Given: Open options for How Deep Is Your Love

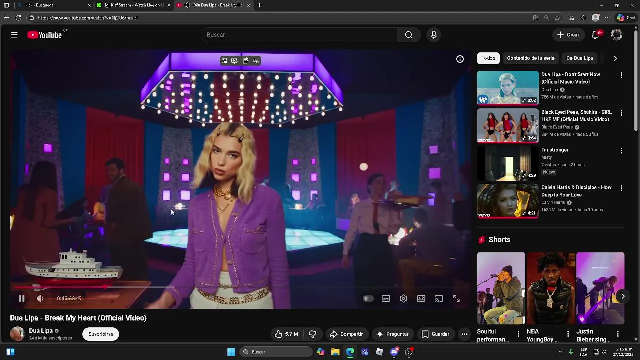Looking at the screenshot, I should [621, 188].
